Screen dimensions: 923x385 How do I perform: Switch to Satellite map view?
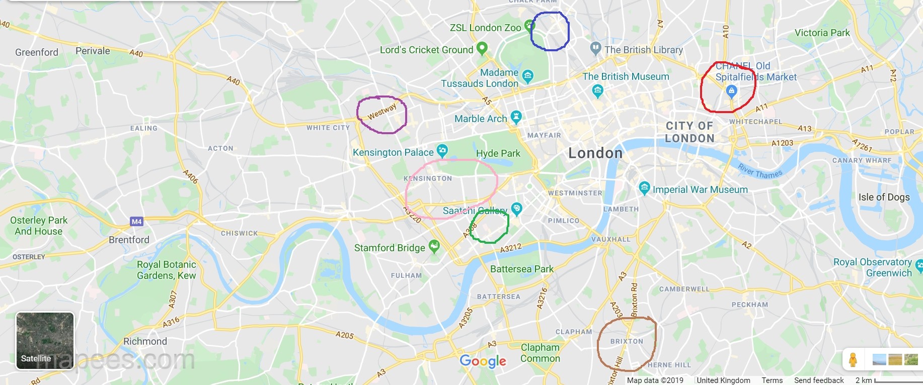(45, 341)
